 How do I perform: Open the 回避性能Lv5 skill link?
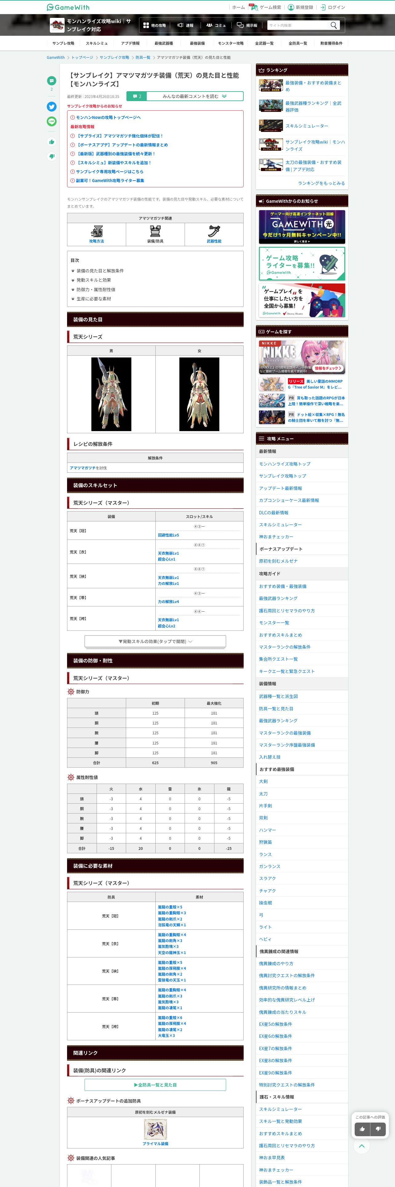click(168, 535)
